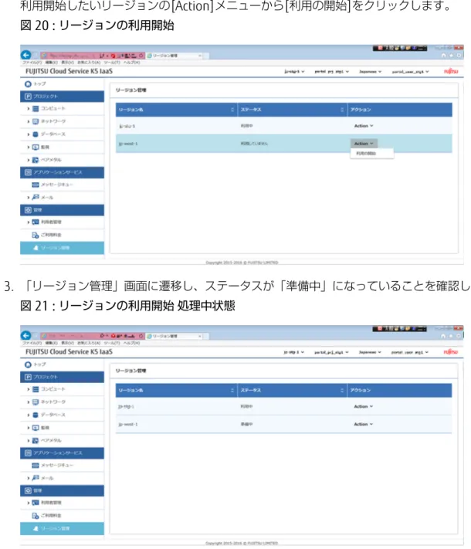Screen dimensions: 471x549
Task: Open Action dropdown for first region row, Figure 20
Action: pos(364,126)
